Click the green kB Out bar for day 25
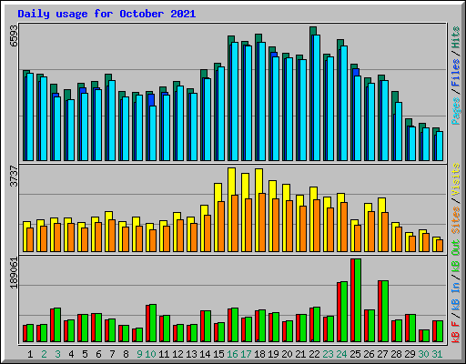The height and width of the screenshot is (364, 466). pos(358,300)
